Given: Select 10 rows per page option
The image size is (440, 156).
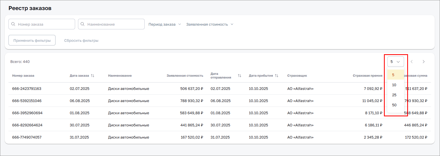Looking at the screenshot, I should (394, 85).
